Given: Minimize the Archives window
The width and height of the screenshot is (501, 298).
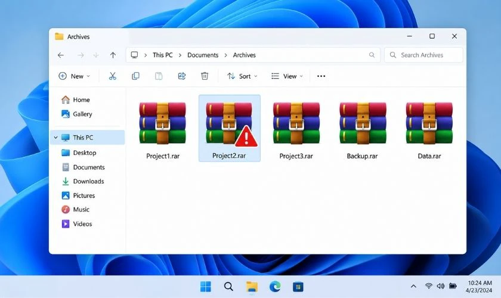Looking at the screenshot, I should [x=409, y=36].
